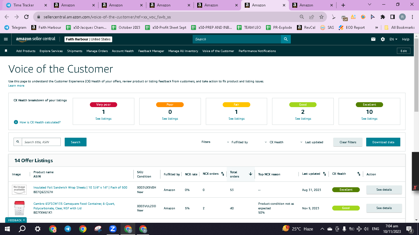Go back using the browser back arrow
Viewport: 419px width, 235px height.
click(7, 17)
